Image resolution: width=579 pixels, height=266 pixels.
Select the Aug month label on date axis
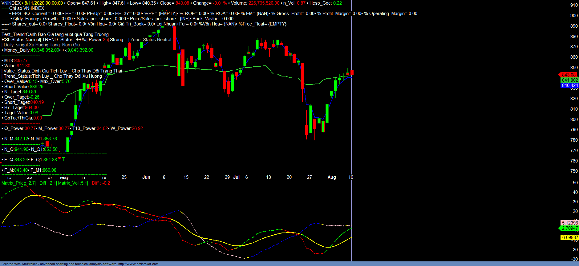(x=332, y=177)
